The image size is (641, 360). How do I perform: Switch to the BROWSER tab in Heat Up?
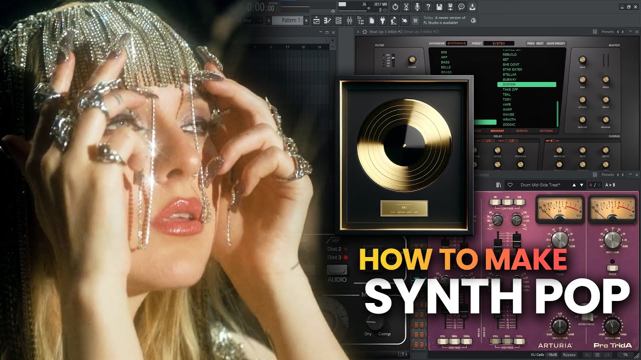coord(497,131)
